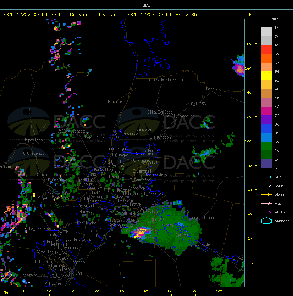Click the 'TUNUYAN' map label

tap(75, 274)
